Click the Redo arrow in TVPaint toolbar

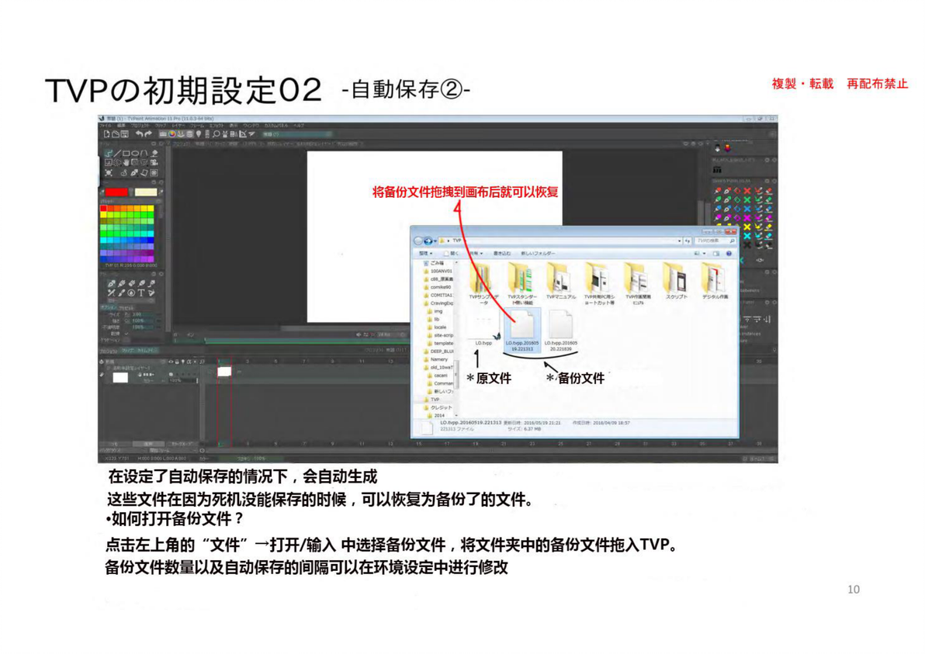pos(148,134)
